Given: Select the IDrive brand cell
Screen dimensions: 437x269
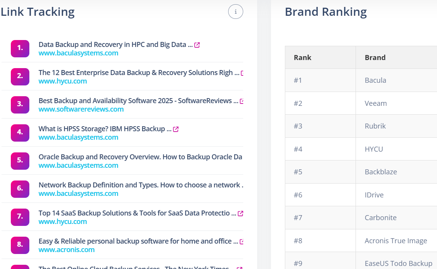Looking at the screenshot, I should click(x=396, y=195).
